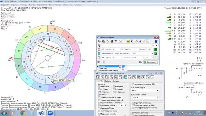This screenshot has width=206, height=116.
Task: Click the purple icon at Фоновые данные bottom left
Action: 99,62
